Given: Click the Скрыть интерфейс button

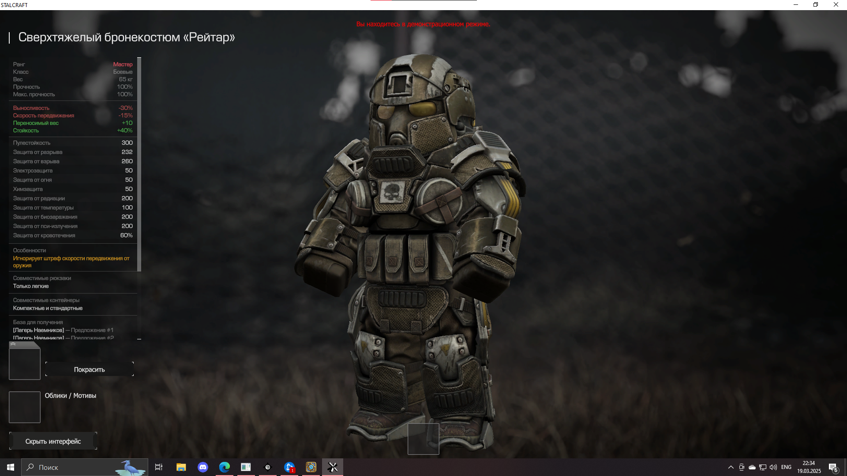Looking at the screenshot, I should (x=53, y=441).
